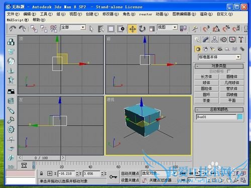
Task: Click reactor's Create Plane checkered icon
Action: click(11, 91)
